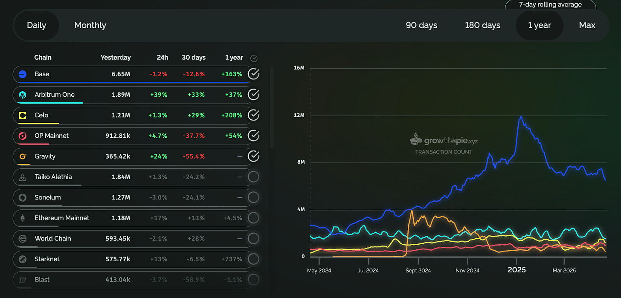The width and height of the screenshot is (621, 298).
Task: Click Gravity's -55.4% thirty-day change
Action: tap(193, 156)
